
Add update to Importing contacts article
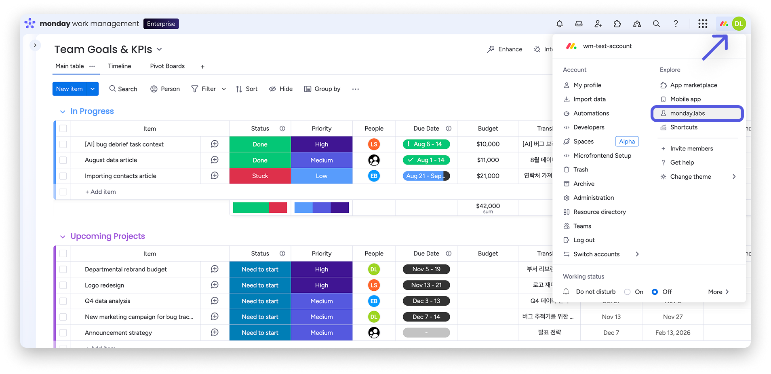(215, 175)
